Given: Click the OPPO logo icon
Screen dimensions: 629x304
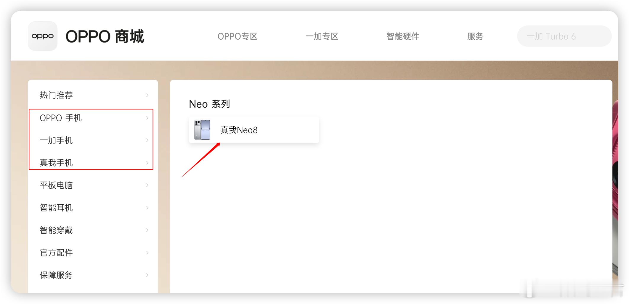Looking at the screenshot, I should [x=43, y=36].
